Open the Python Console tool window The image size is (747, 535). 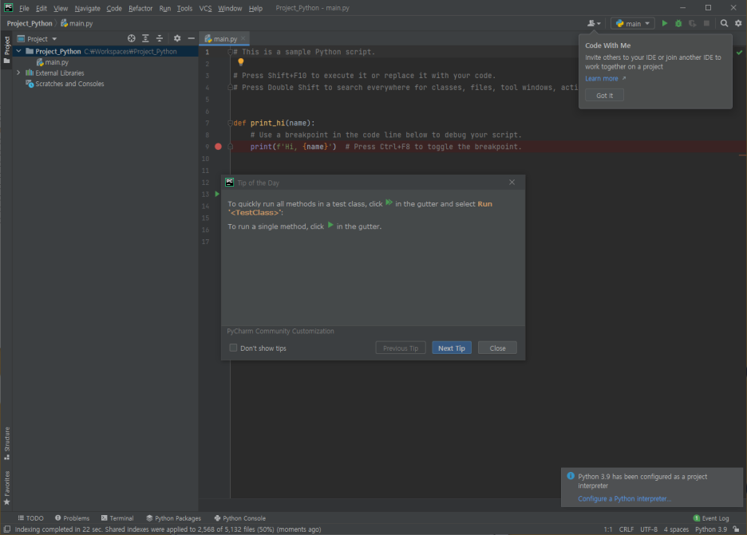coord(240,518)
